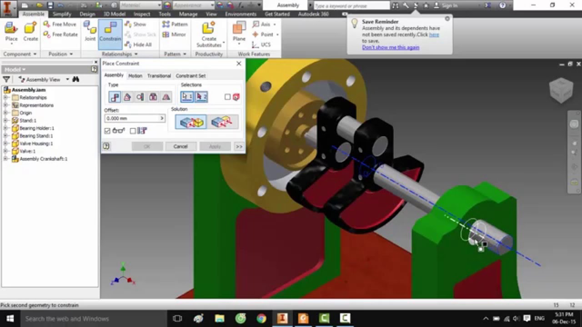Click Create Substitutes

click(209, 35)
